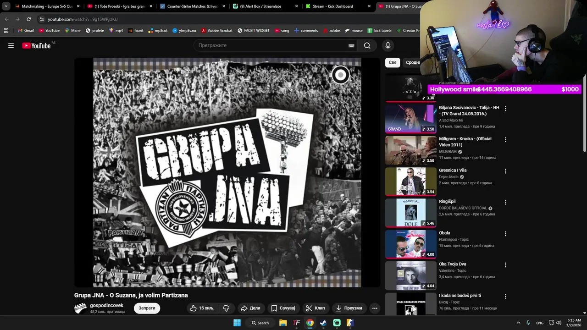Open the Chrome apps grid bookmark icon
Screen dimensions: 587x330
coord(6,31)
